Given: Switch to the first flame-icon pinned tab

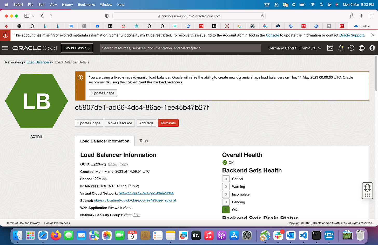Looking at the screenshot, I should pos(6,26).
